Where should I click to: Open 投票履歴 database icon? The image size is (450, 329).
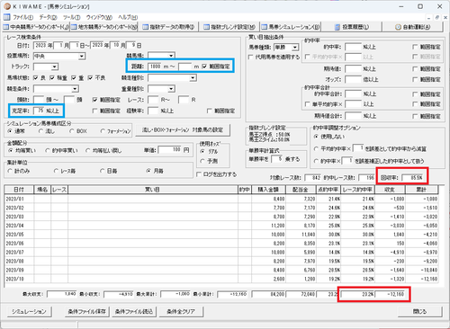click(337, 27)
